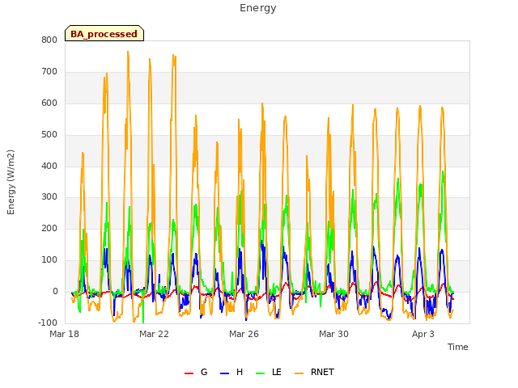Click the 800 y-axis tick label
Viewport: 518px width, 388px height.
coord(49,40)
